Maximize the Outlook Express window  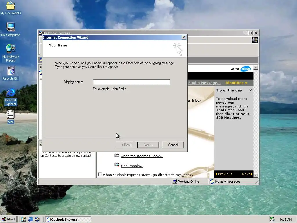tap(251, 33)
